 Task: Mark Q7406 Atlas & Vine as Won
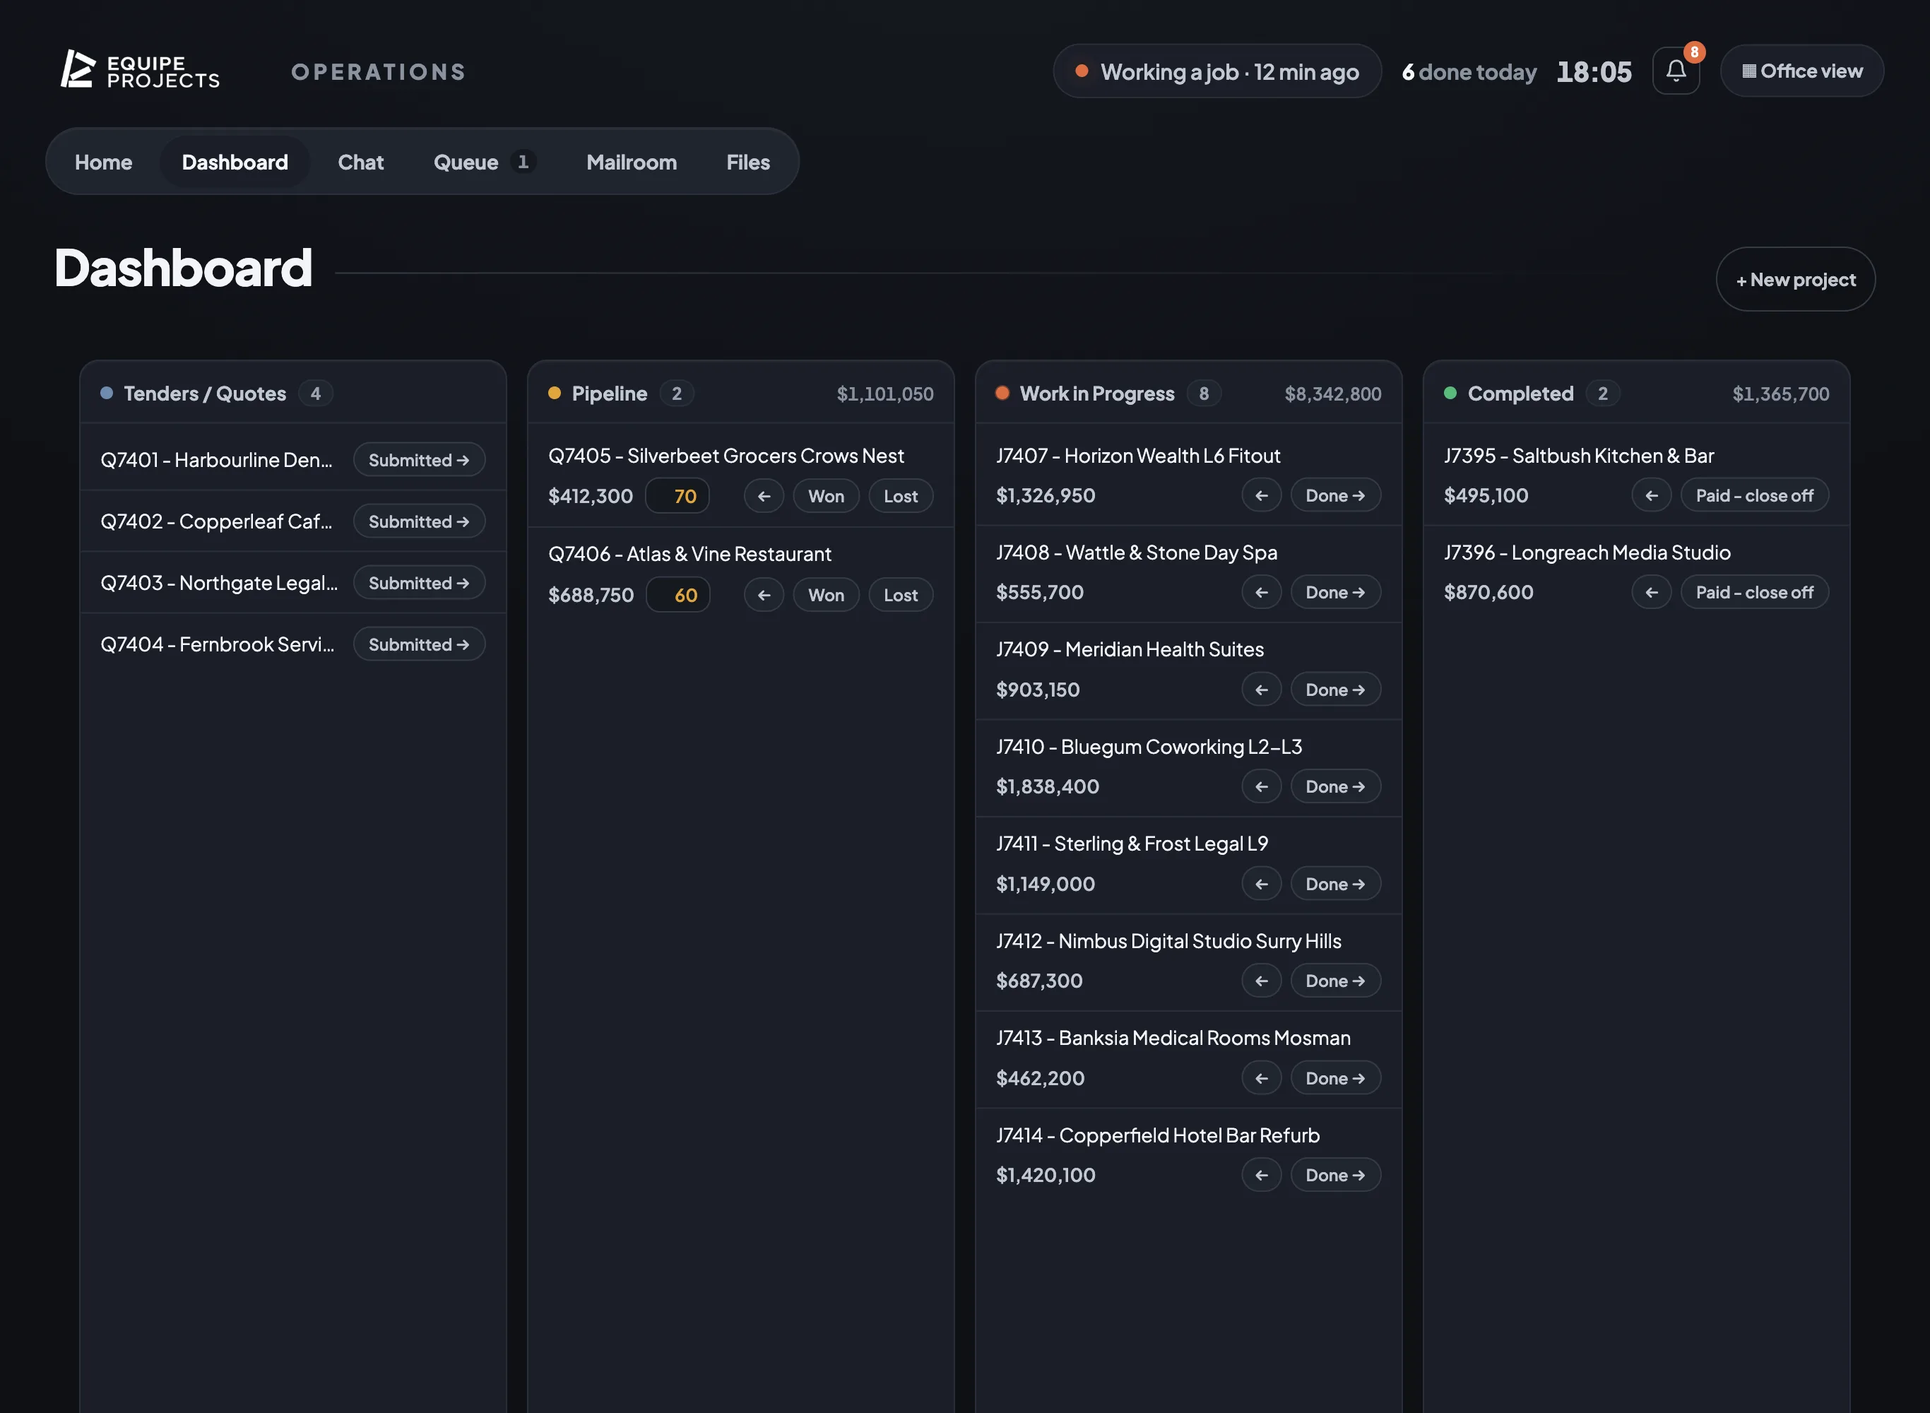tap(826, 594)
